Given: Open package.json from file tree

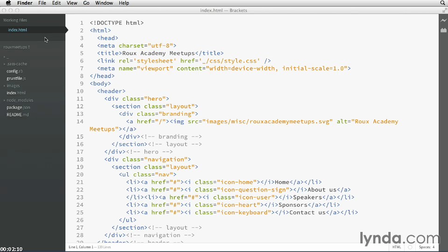Looking at the screenshot, I should coord(18,107).
